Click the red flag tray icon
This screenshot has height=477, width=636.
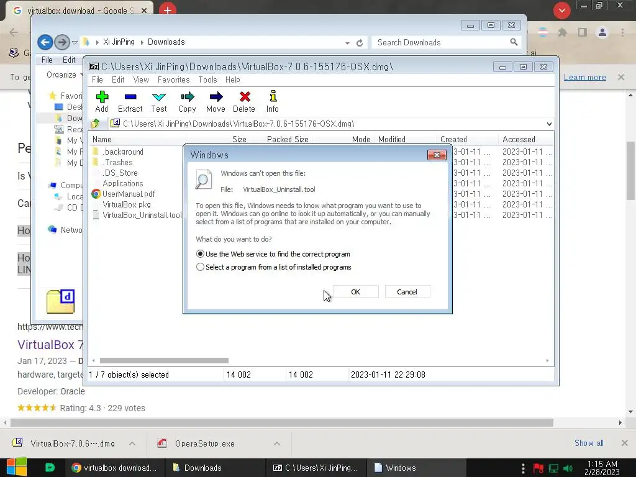click(538, 468)
